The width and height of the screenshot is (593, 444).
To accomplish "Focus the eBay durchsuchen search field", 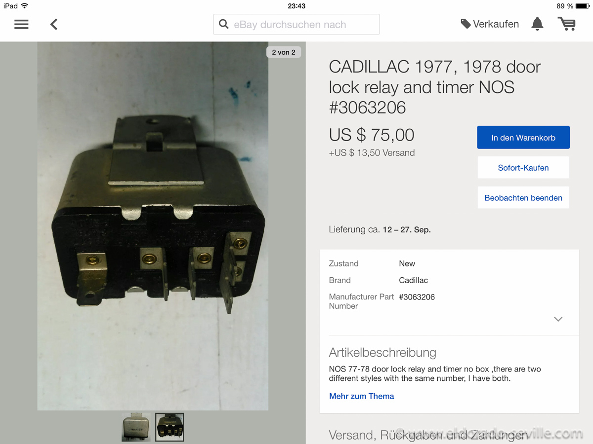I will tap(296, 24).
